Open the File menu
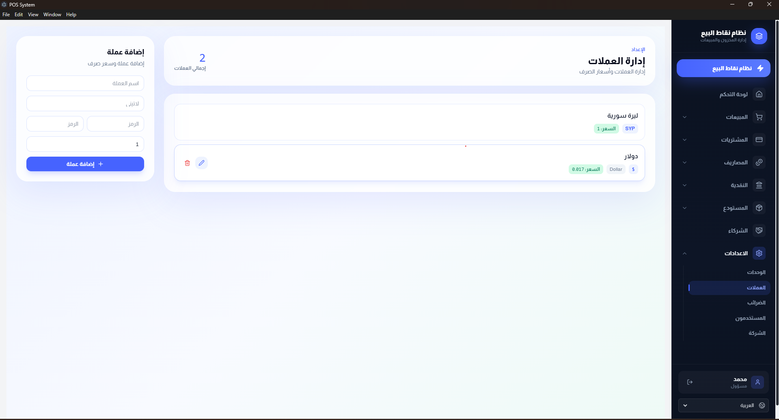Image resolution: width=779 pixels, height=420 pixels. [x=6, y=15]
